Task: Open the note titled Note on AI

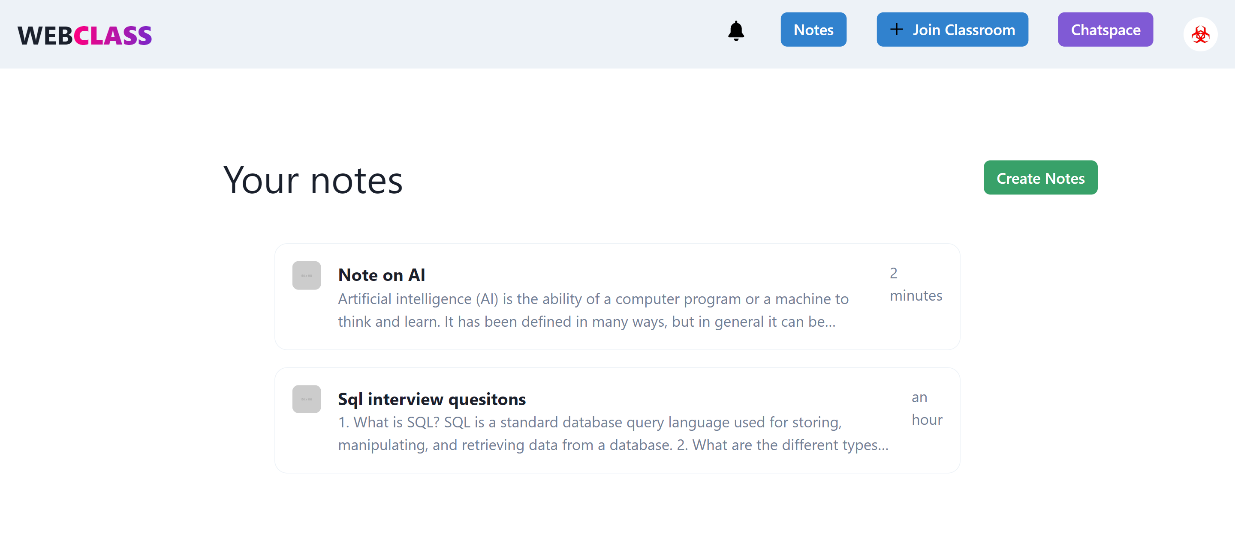Action: pyautogui.click(x=381, y=275)
